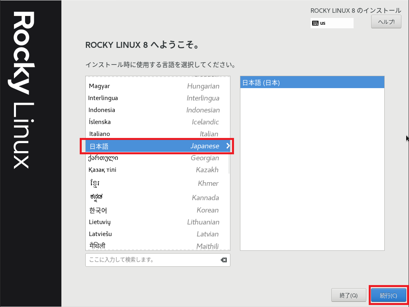Open the help using the ヘルプ! button
This screenshot has width=409, height=307.
(385, 22)
